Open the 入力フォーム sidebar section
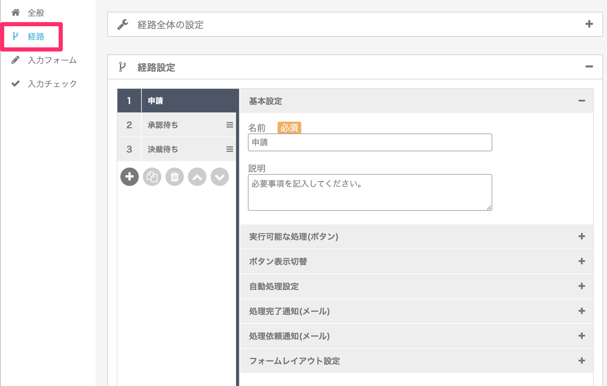 52,60
